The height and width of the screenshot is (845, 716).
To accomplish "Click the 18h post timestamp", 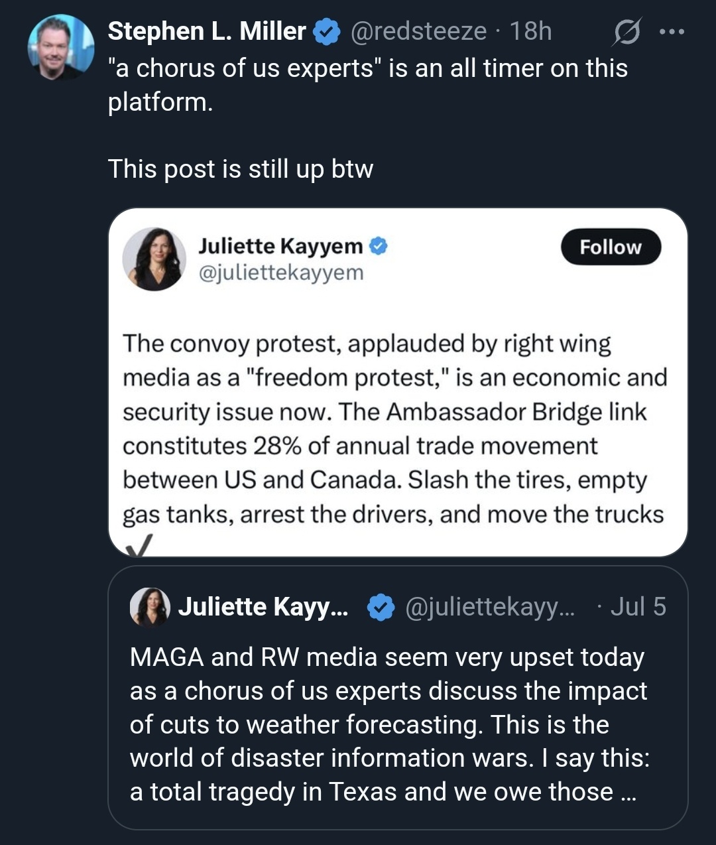I will (530, 31).
